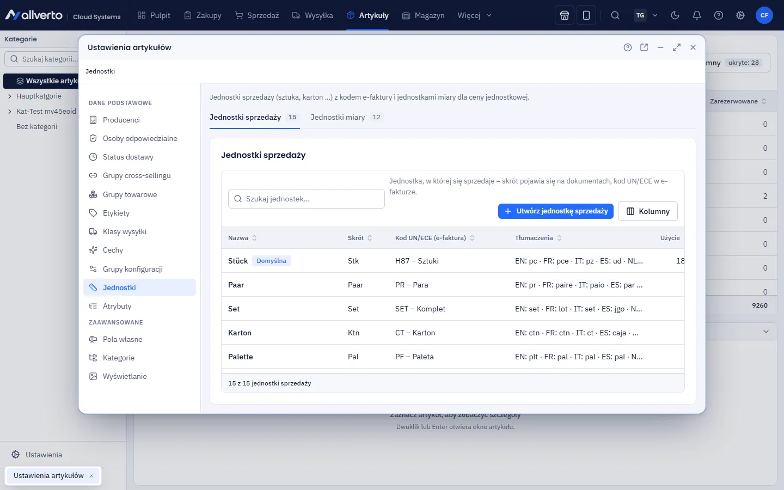
Task: Sort table by Nazwa column
Action: pos(242,238)
